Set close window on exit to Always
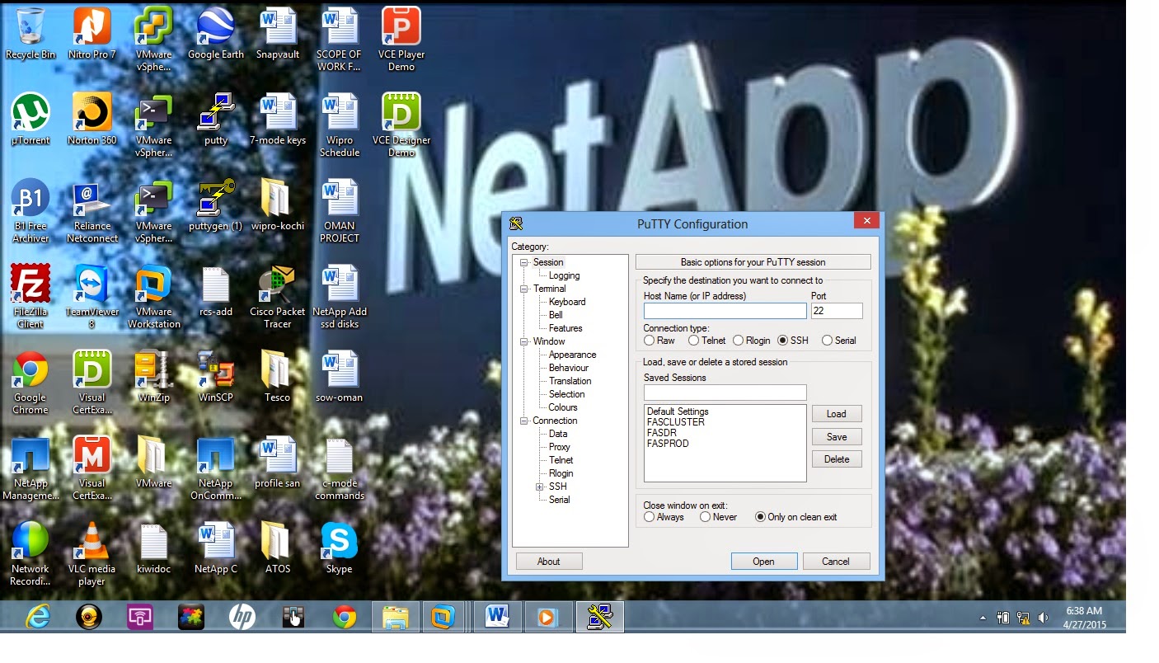Image resolution: width=1159 pixels, height=663 pixels. (x=650, y=517)
